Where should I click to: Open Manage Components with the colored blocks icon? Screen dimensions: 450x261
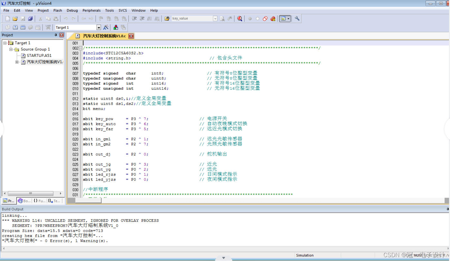pos(116,27)
